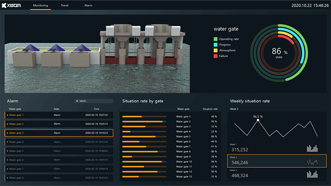Click the Week 1 bar chart icon

[312, 148]
